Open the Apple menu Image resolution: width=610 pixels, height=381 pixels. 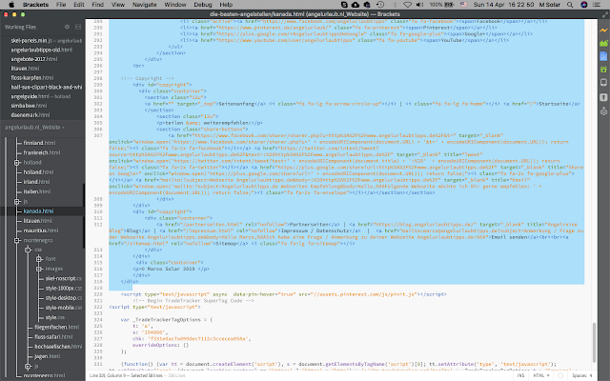pos(11,5)
